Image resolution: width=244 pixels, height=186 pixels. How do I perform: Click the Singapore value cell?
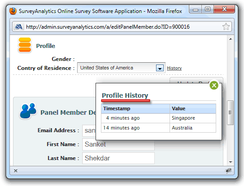(193, 118)
